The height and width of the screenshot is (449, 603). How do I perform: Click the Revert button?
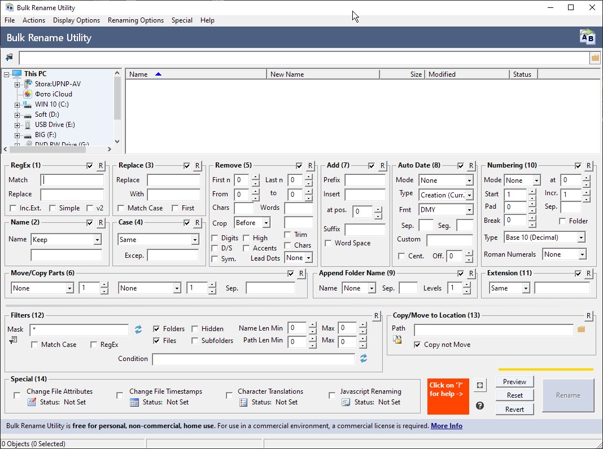[514, 410]
